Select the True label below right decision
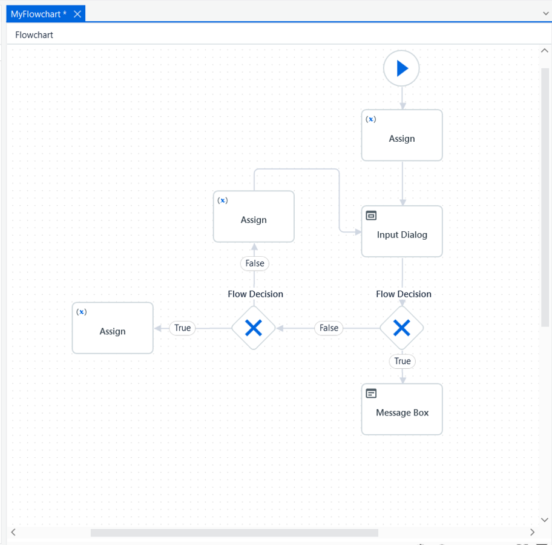Viewport: 552px width, 545px height. coord(402,361)
